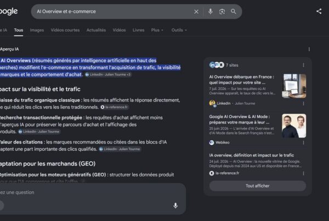
Task: Click the microphone icon in the question box
Action: click(x=175, y=206)
